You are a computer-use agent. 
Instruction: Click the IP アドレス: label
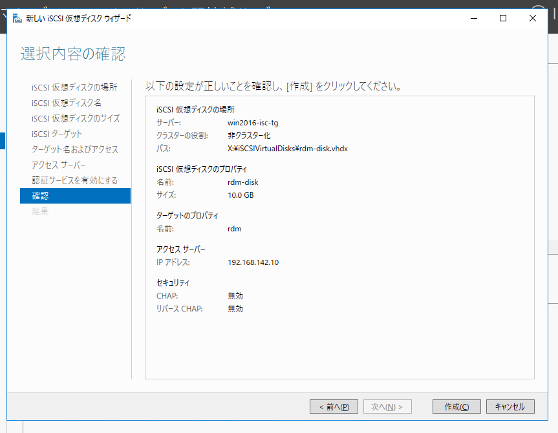pos(173,262)
